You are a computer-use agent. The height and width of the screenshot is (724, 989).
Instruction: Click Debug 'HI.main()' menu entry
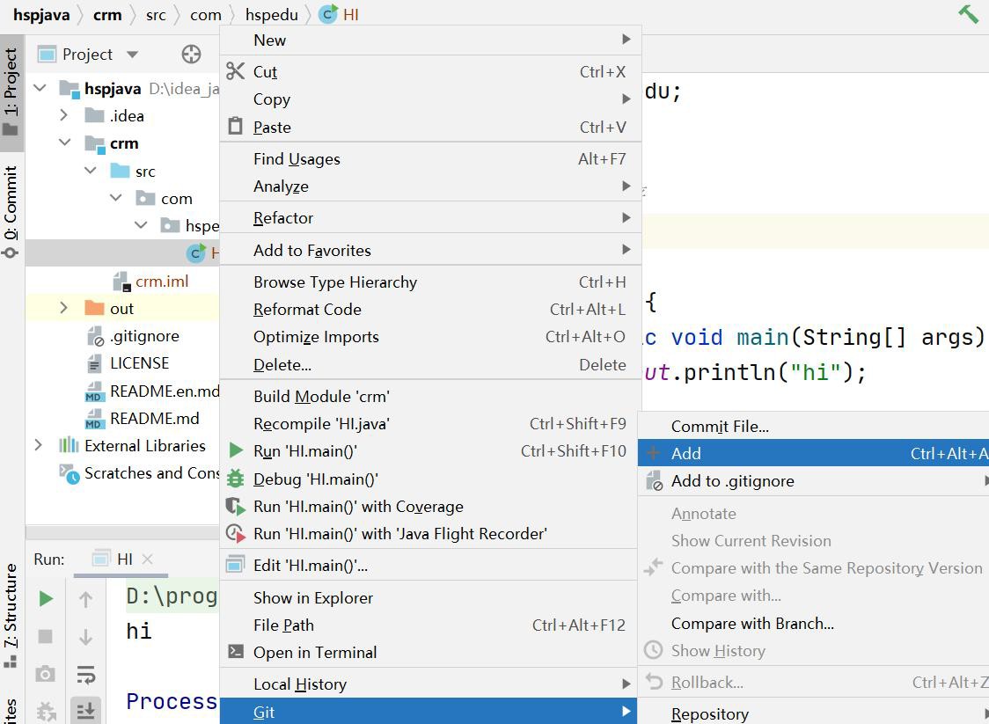tap(315, 479)
